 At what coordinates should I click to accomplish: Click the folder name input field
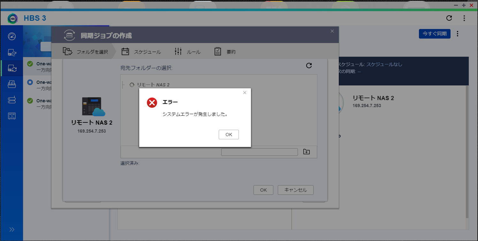click(259, 152)
